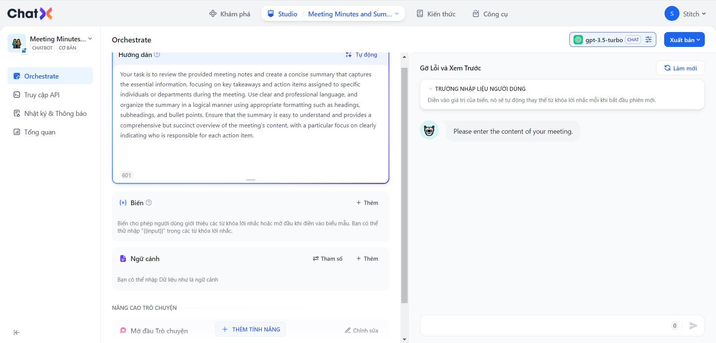Click the ChatX logo
This screenshot has height=343, width=716.
[30, 14]
